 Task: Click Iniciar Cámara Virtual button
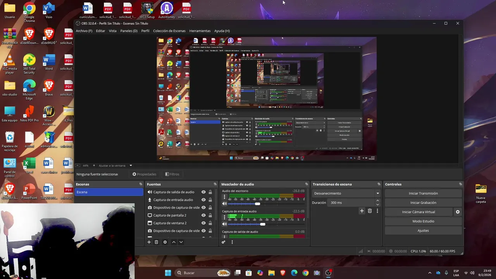(418, 212)
